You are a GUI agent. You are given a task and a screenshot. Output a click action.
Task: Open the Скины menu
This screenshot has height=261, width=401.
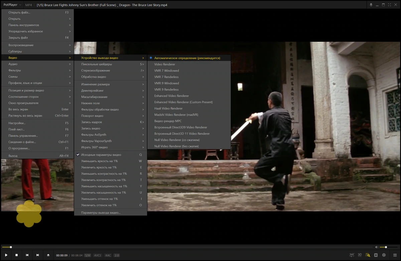pos(37,77)
